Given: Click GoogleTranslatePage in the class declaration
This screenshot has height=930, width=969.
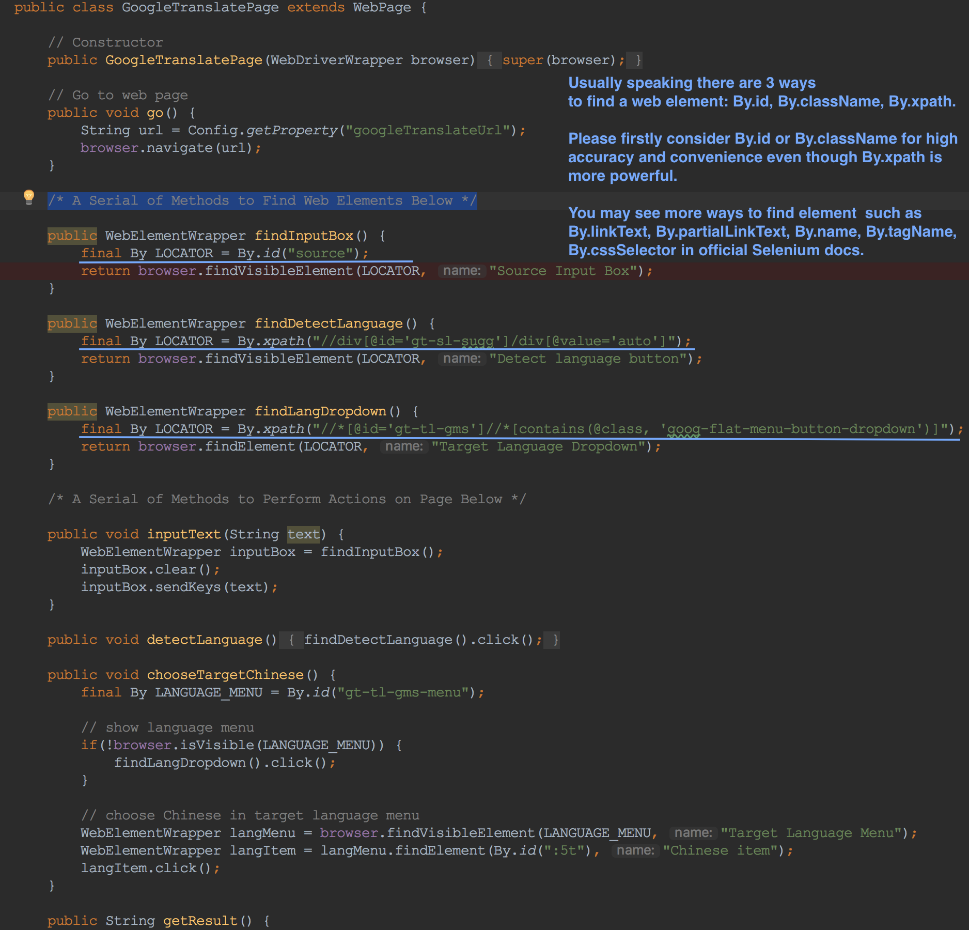Looking at the screenshot, I should [x=200, y=7].
